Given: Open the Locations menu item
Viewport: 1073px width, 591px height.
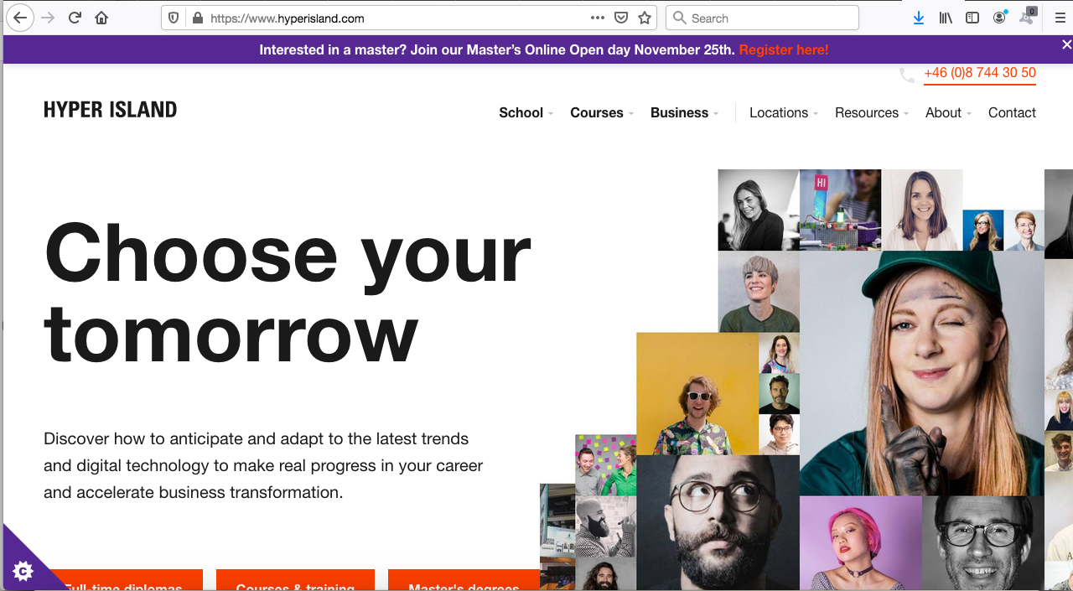Looking at the screenshot, I should click(783, 113).
